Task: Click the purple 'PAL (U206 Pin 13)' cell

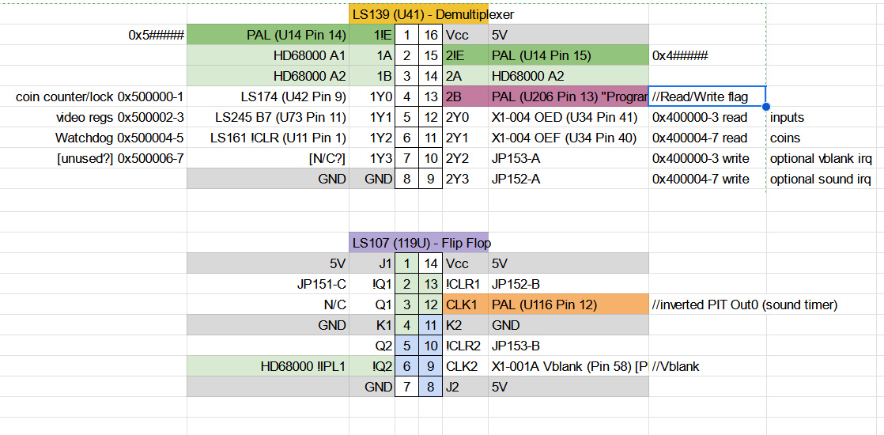Action: pyautogui.click(x=569, y=97)
